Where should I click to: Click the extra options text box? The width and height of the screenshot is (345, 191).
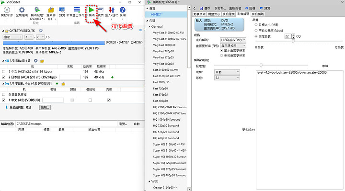point(299,130)
